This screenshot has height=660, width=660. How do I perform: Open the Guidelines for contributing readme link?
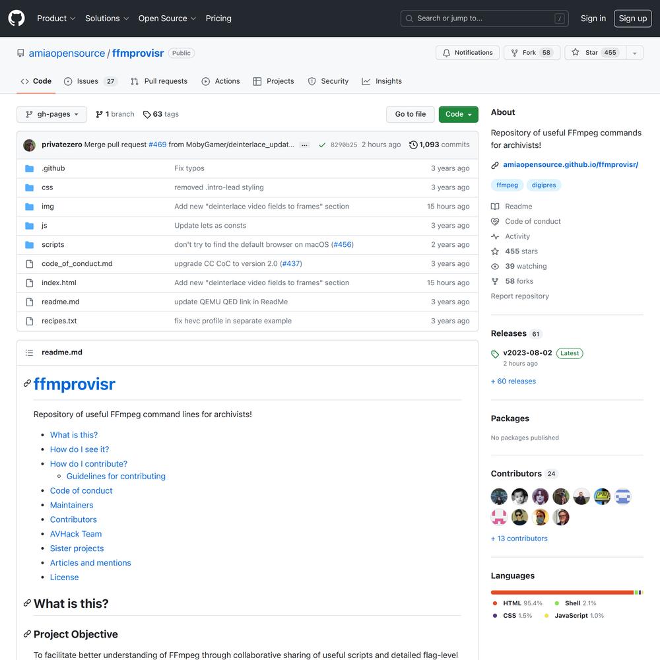tap(115, 476)
